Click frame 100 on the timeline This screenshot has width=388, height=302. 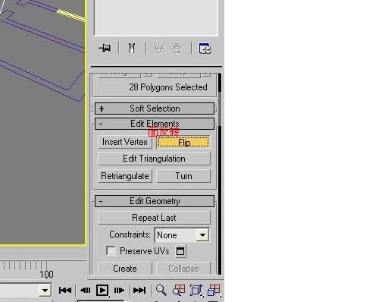[46, 275]
